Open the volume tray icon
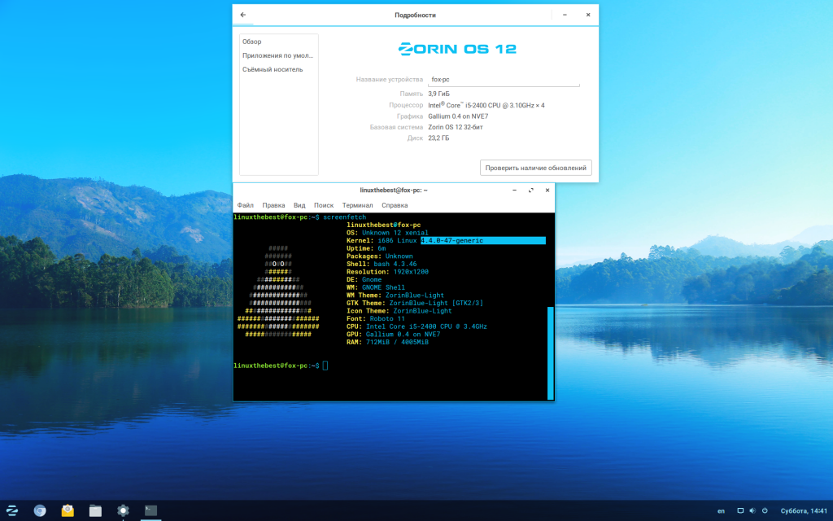Viewport: 833px width, 521px height. pos(752,511)
